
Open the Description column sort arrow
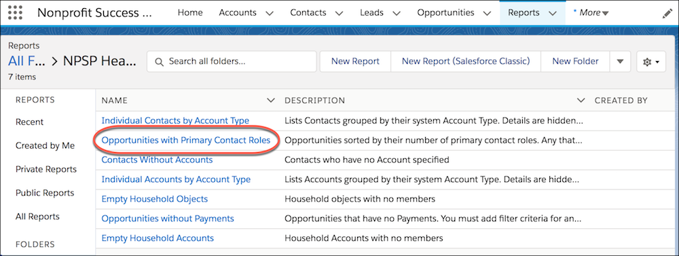tap(581, 100)
